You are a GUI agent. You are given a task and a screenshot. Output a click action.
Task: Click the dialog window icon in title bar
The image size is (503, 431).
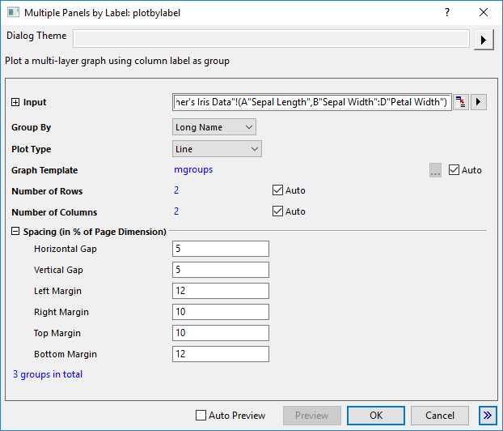[13, 13]
